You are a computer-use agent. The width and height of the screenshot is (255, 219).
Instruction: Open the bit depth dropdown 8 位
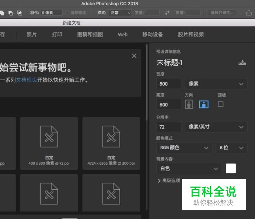click(x=231, y=148)
